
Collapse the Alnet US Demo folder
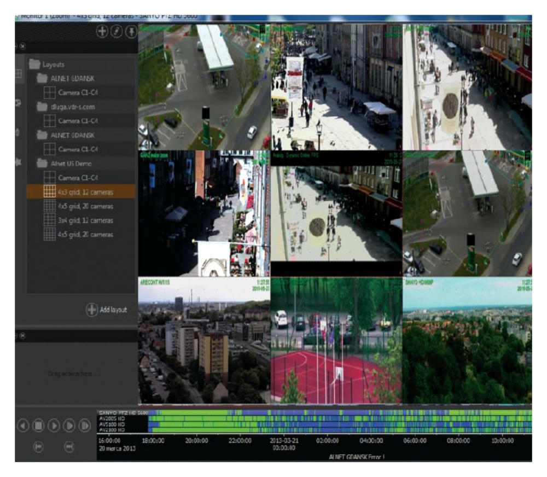click(43, 163)
